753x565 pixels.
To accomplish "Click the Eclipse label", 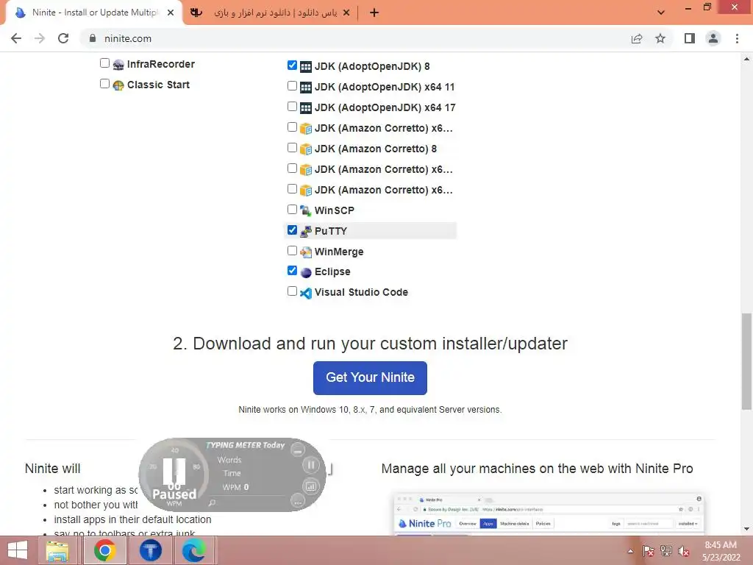I will [332, 271].
